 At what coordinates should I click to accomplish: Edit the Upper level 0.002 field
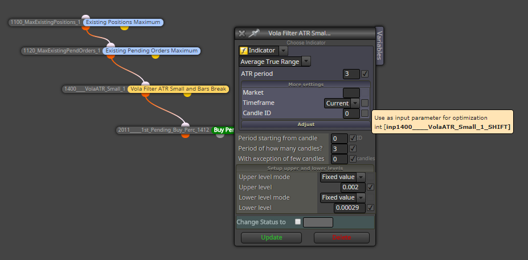click(353, 188)
